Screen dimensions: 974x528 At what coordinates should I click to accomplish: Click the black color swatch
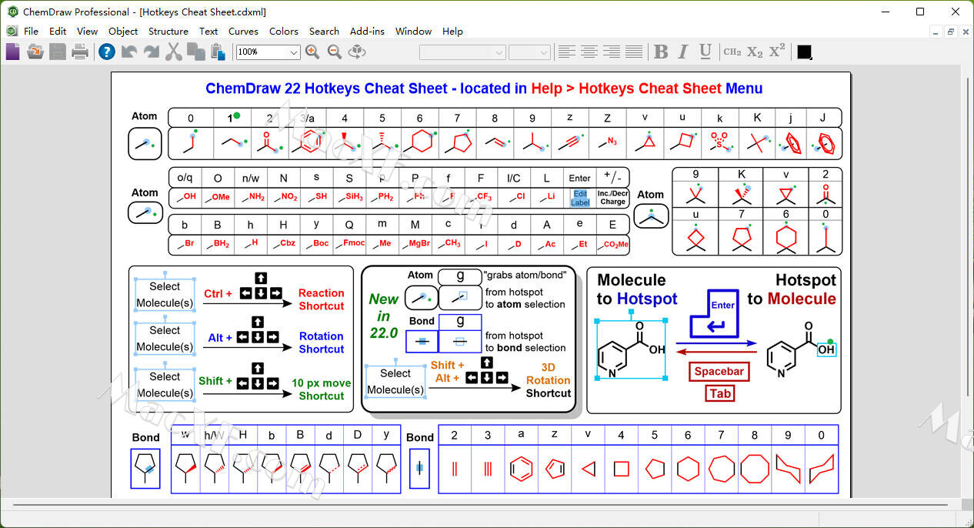tap(804, 52)
